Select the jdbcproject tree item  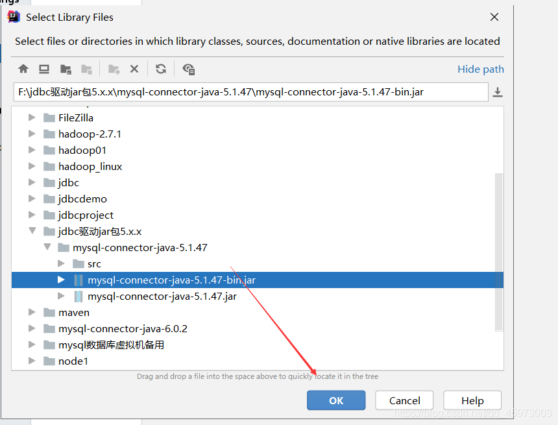tap(86, 215)
